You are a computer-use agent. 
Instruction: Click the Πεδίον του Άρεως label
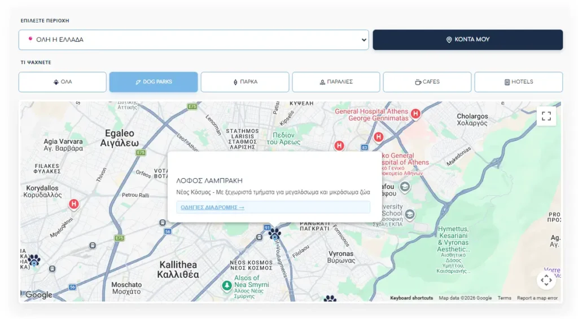pos(283,138)
